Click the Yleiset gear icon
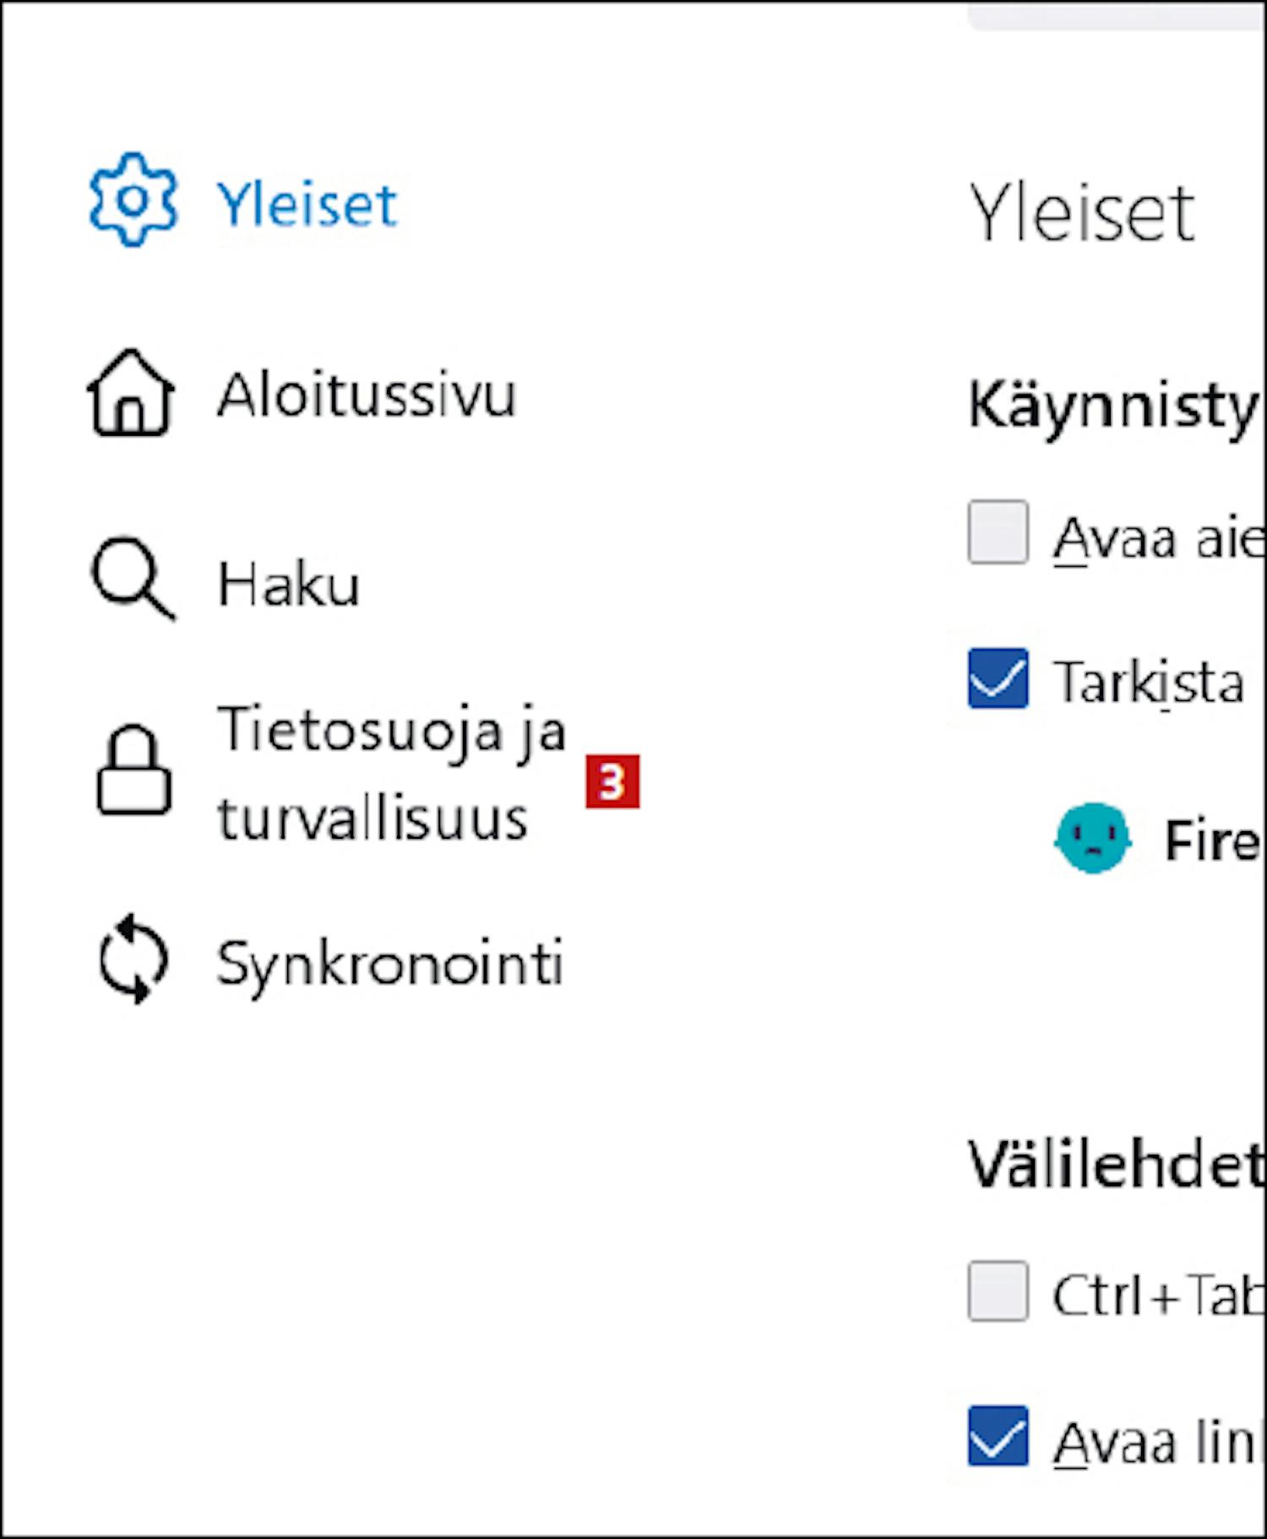This screenshot has height=1539, width=1267. click(x=133, y=200)
